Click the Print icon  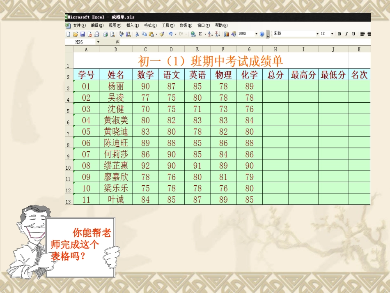(x=105, y=34)
